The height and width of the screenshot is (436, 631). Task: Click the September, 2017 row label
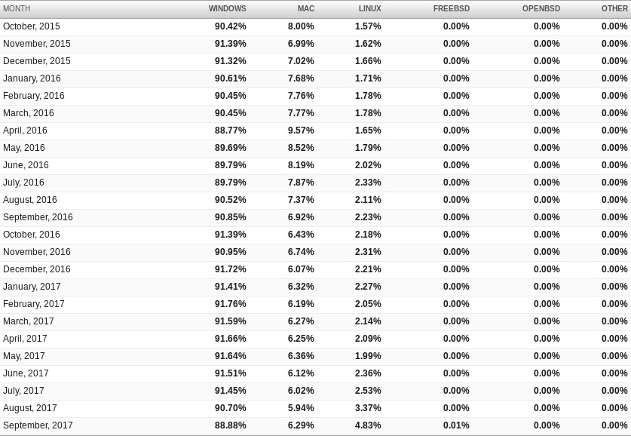tap(38, 425)
